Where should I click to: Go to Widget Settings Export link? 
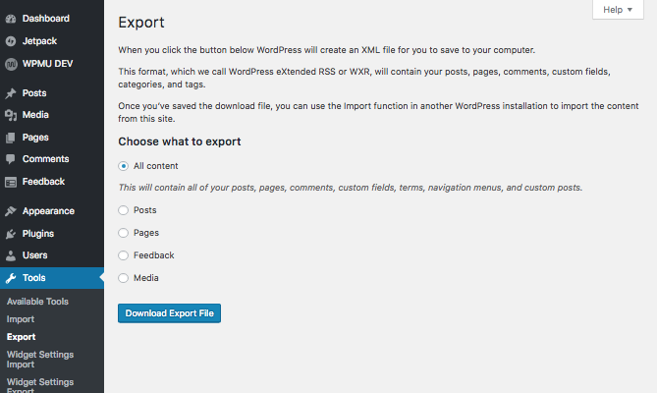[x=40, y=386]
